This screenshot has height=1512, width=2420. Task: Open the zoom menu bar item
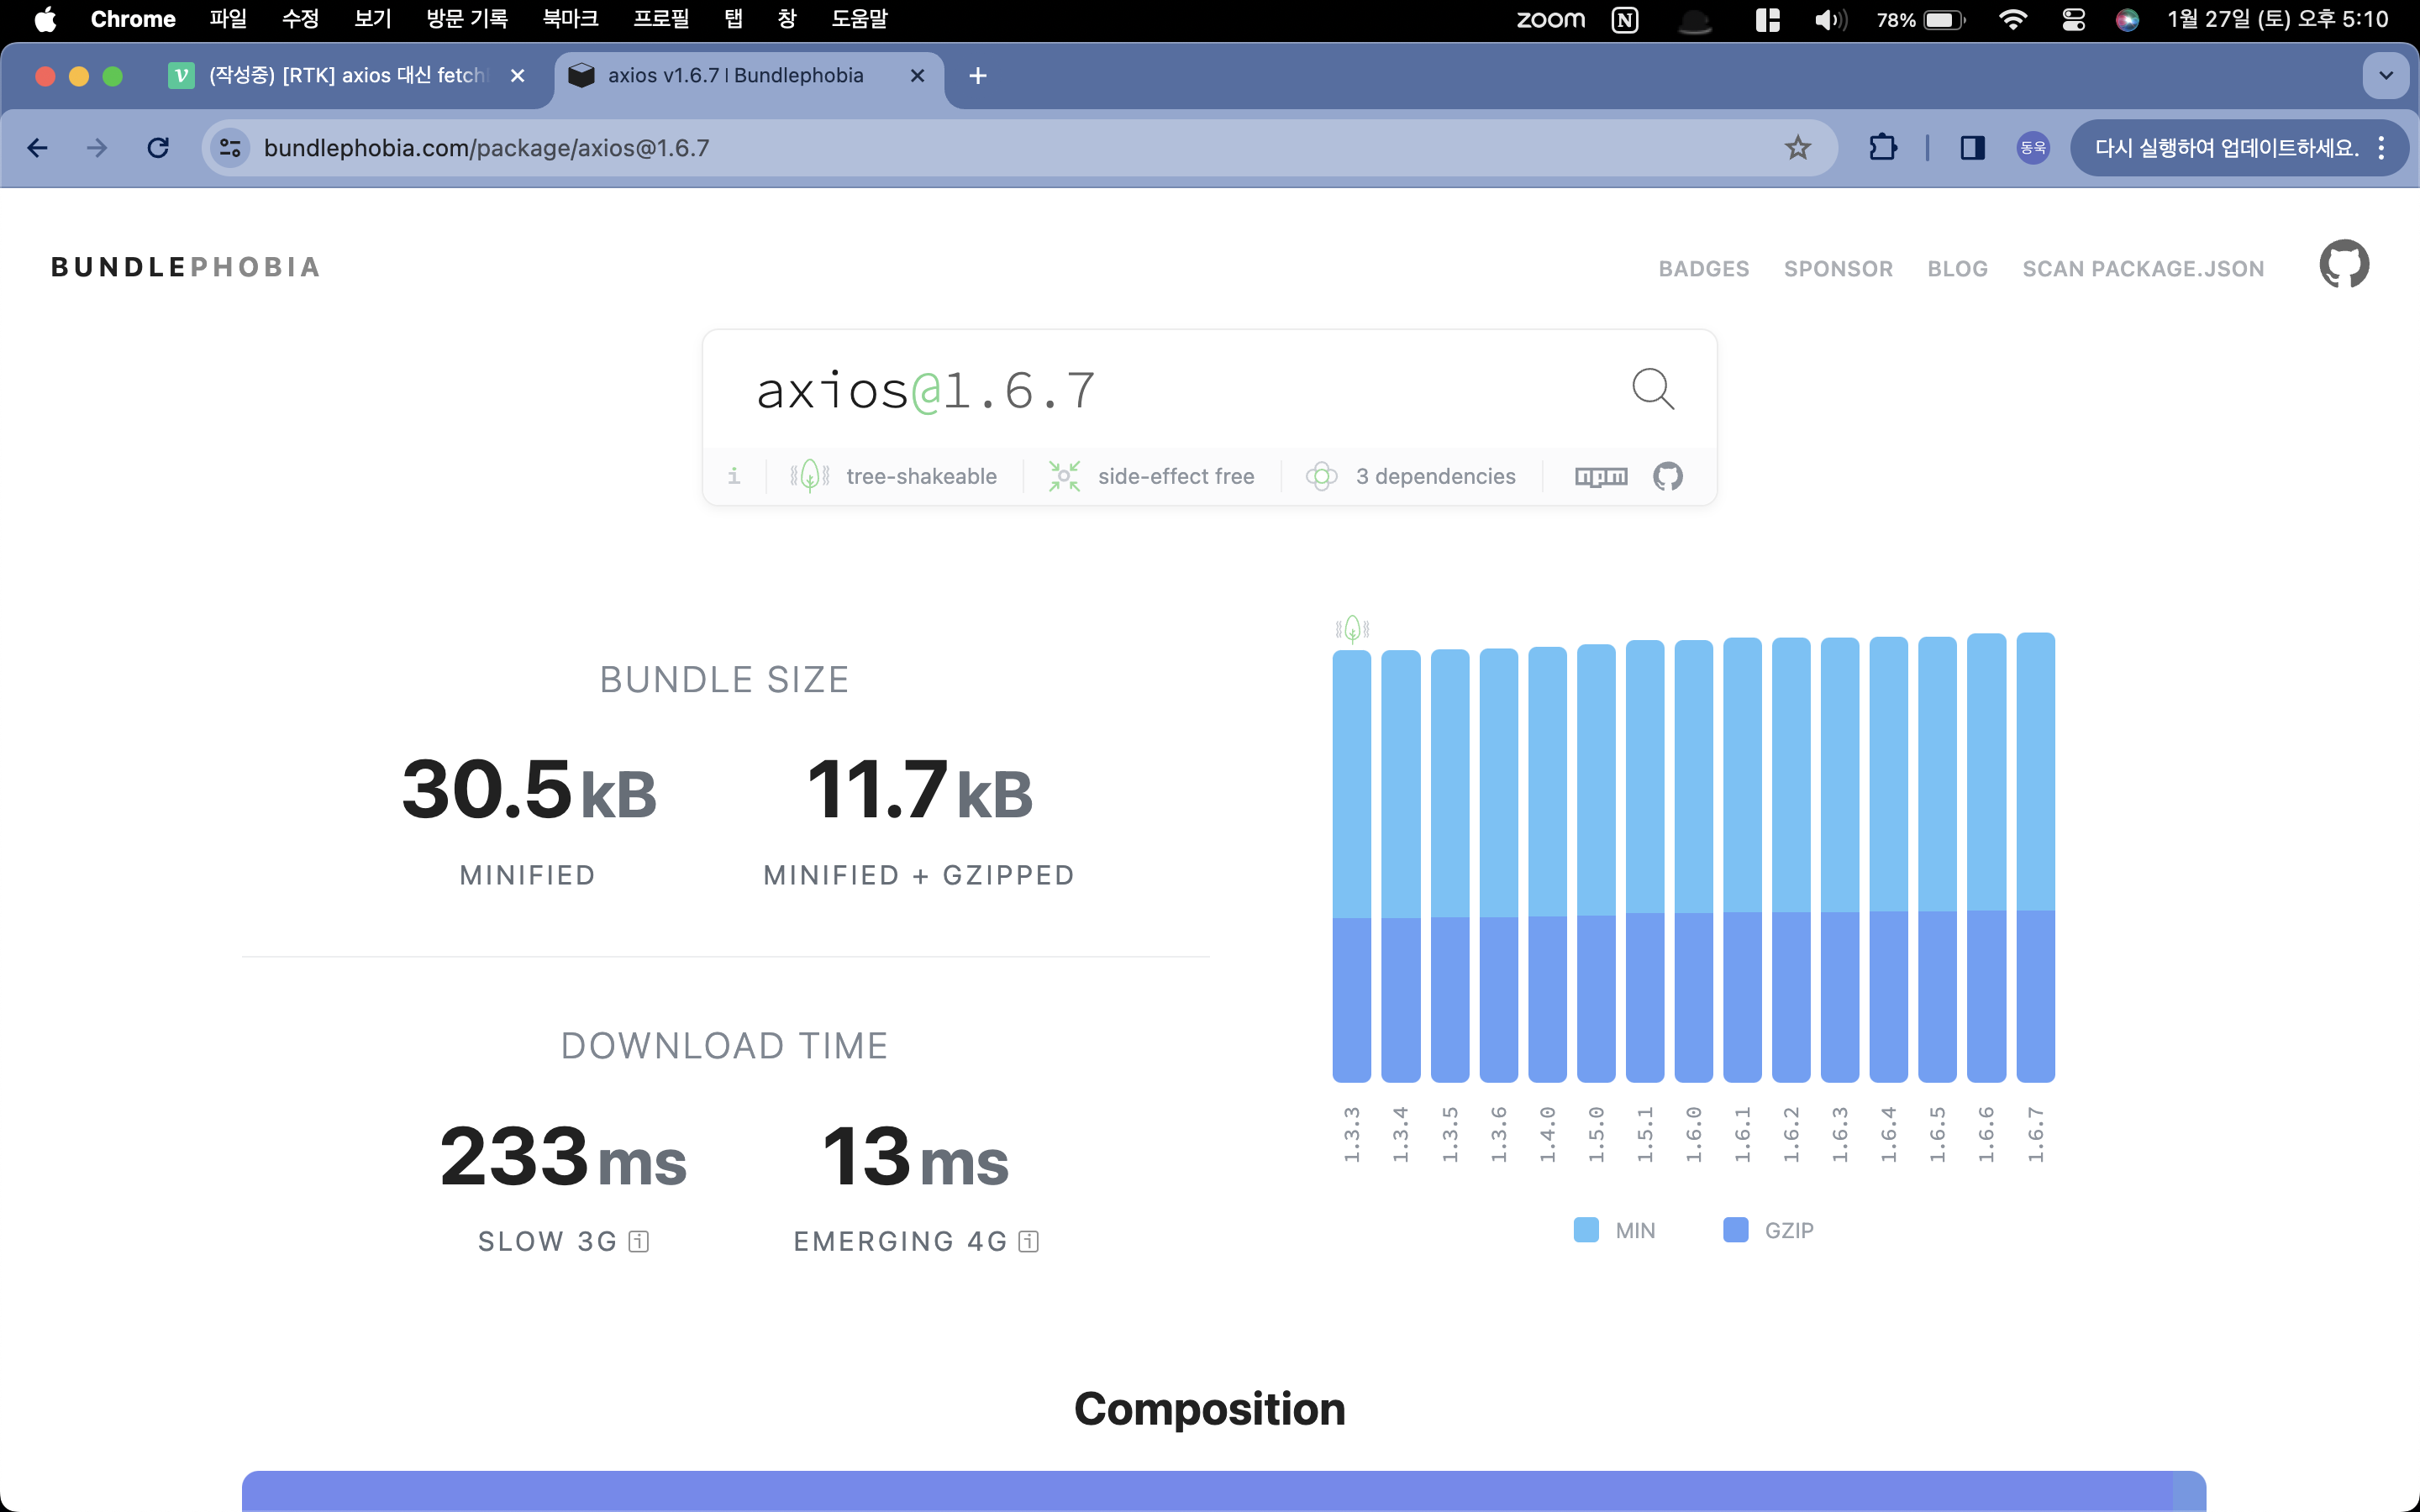click(1550, 19)
